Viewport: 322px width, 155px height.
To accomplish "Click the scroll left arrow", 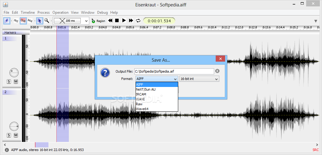I will (5, 145).
